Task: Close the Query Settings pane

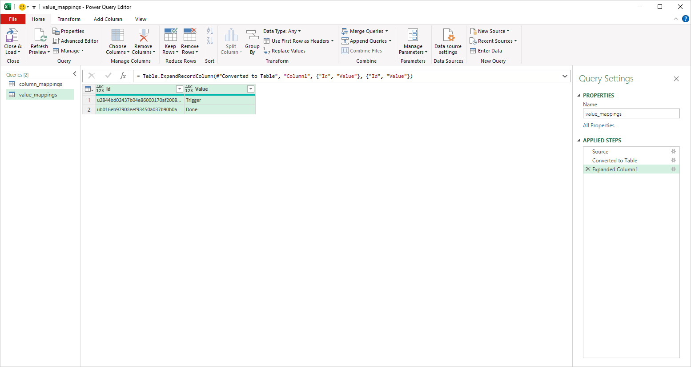Action: pos(676,79)
